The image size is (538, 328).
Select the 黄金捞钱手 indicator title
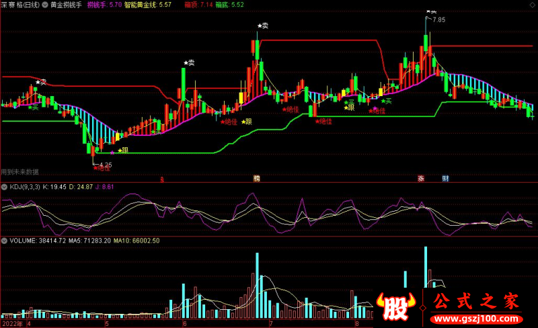[x=66, y=4]
